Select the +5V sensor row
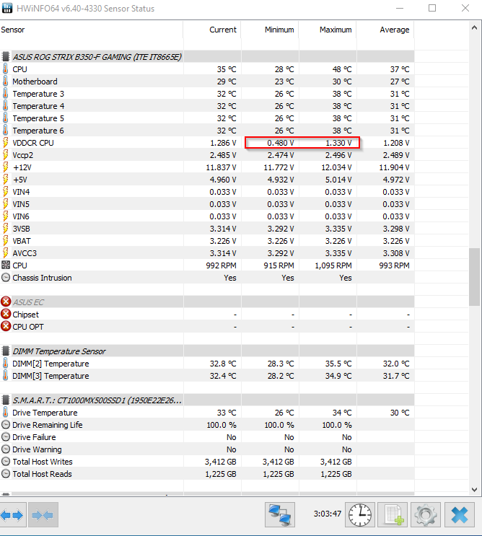Image resolution: width=482 pixels, height=536 pixels. 207,180
